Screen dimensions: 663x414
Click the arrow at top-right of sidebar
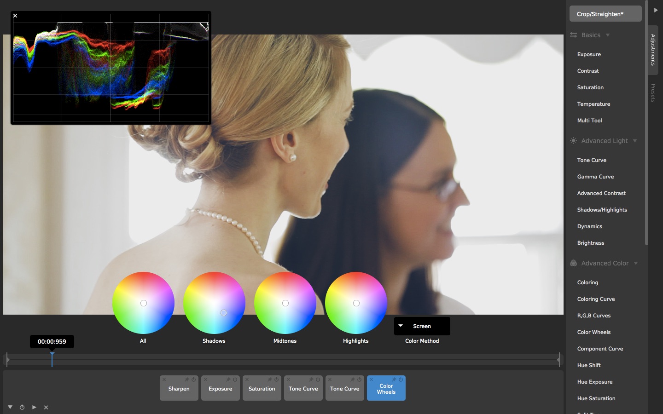pyautogui.click(x=656, y=10)
